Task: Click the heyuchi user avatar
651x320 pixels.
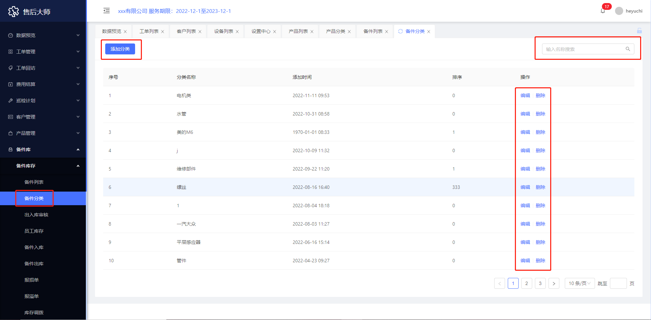Action: click(x=619, y=11)
